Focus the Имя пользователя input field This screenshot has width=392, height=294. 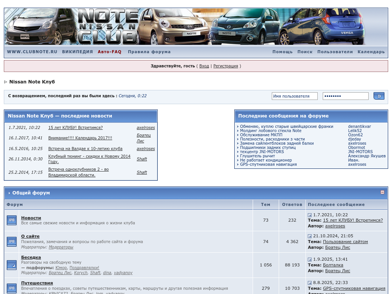[x=294, y=96]
